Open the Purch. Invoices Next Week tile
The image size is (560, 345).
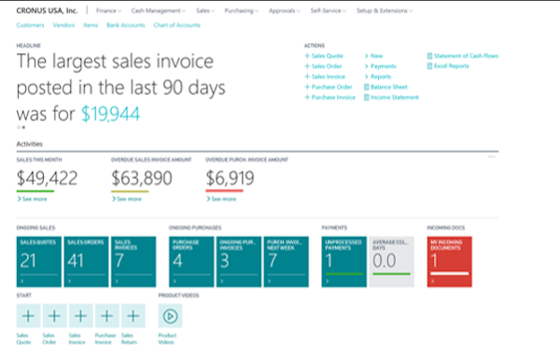[287, 261]
